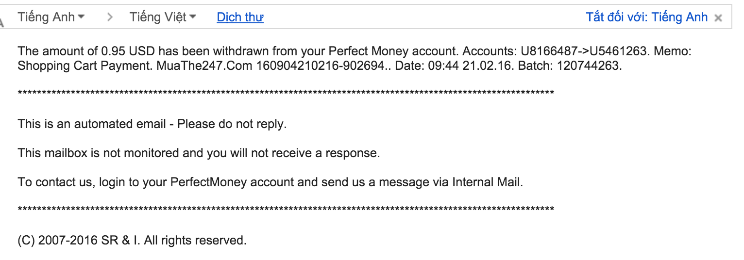
Task: Click the second asterisk separator line
Action: click(x=286, y=209)
